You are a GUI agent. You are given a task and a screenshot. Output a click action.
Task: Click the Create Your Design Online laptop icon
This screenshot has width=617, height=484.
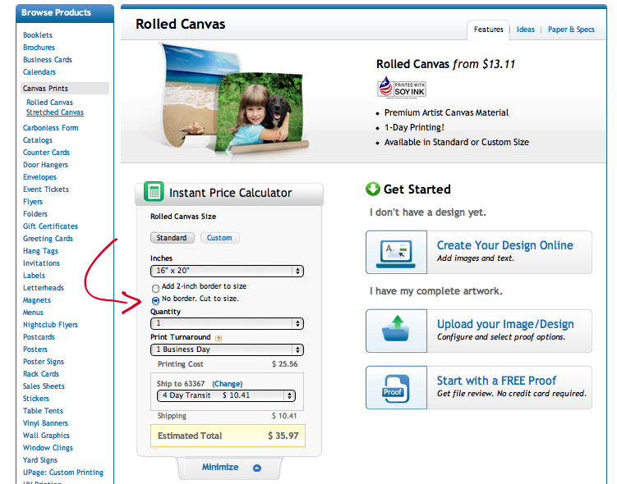pos(396,253)
